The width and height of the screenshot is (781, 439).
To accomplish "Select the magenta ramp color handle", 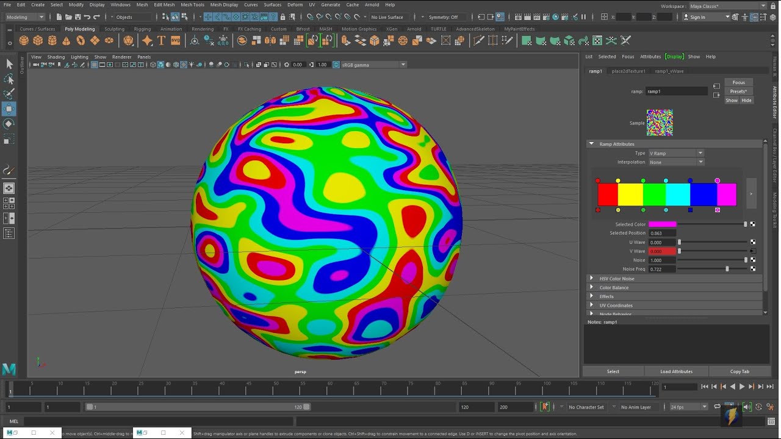I will [718, 180].
